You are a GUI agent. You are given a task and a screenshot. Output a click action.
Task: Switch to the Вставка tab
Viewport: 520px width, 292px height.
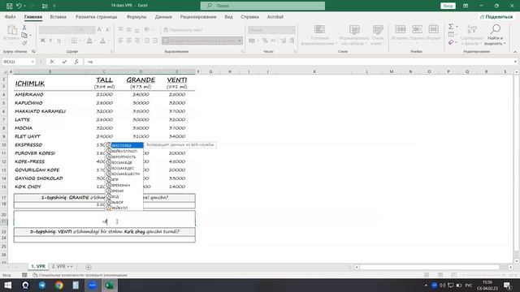tap(58, 16)
